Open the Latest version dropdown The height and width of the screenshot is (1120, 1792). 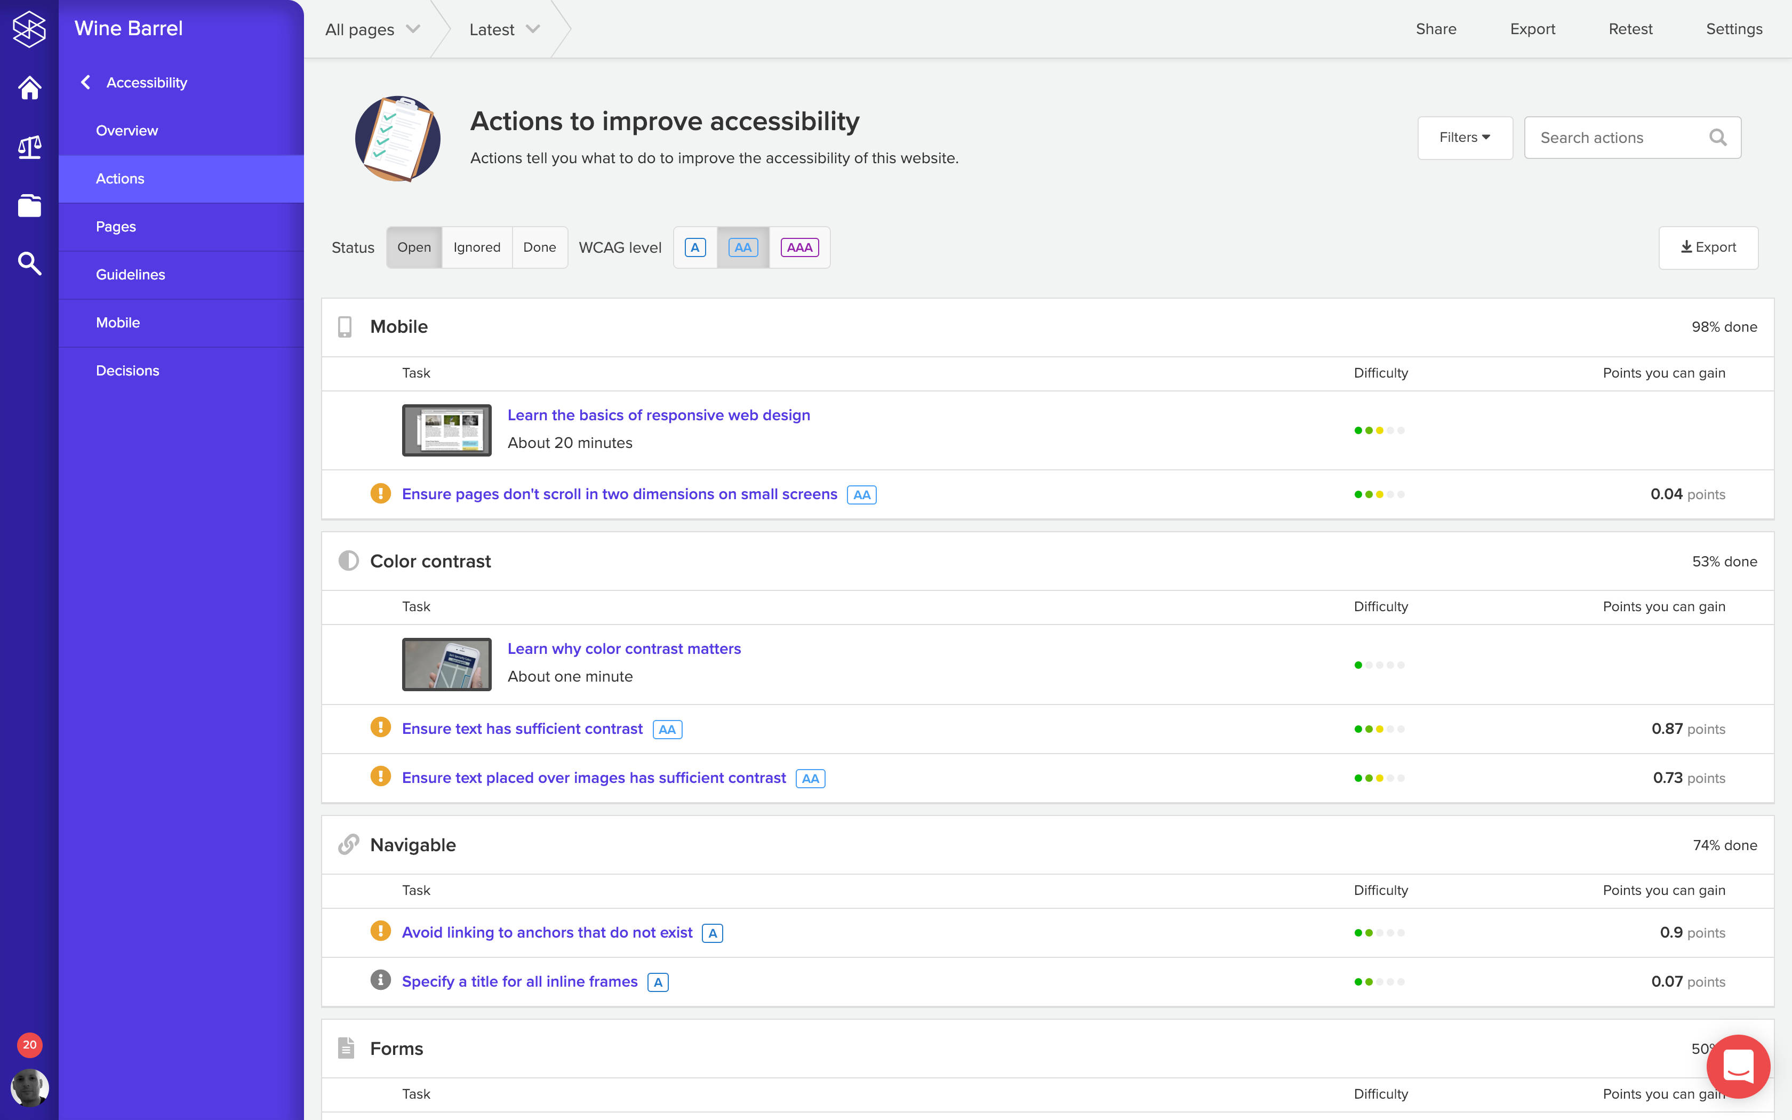(x=505, y=30)
